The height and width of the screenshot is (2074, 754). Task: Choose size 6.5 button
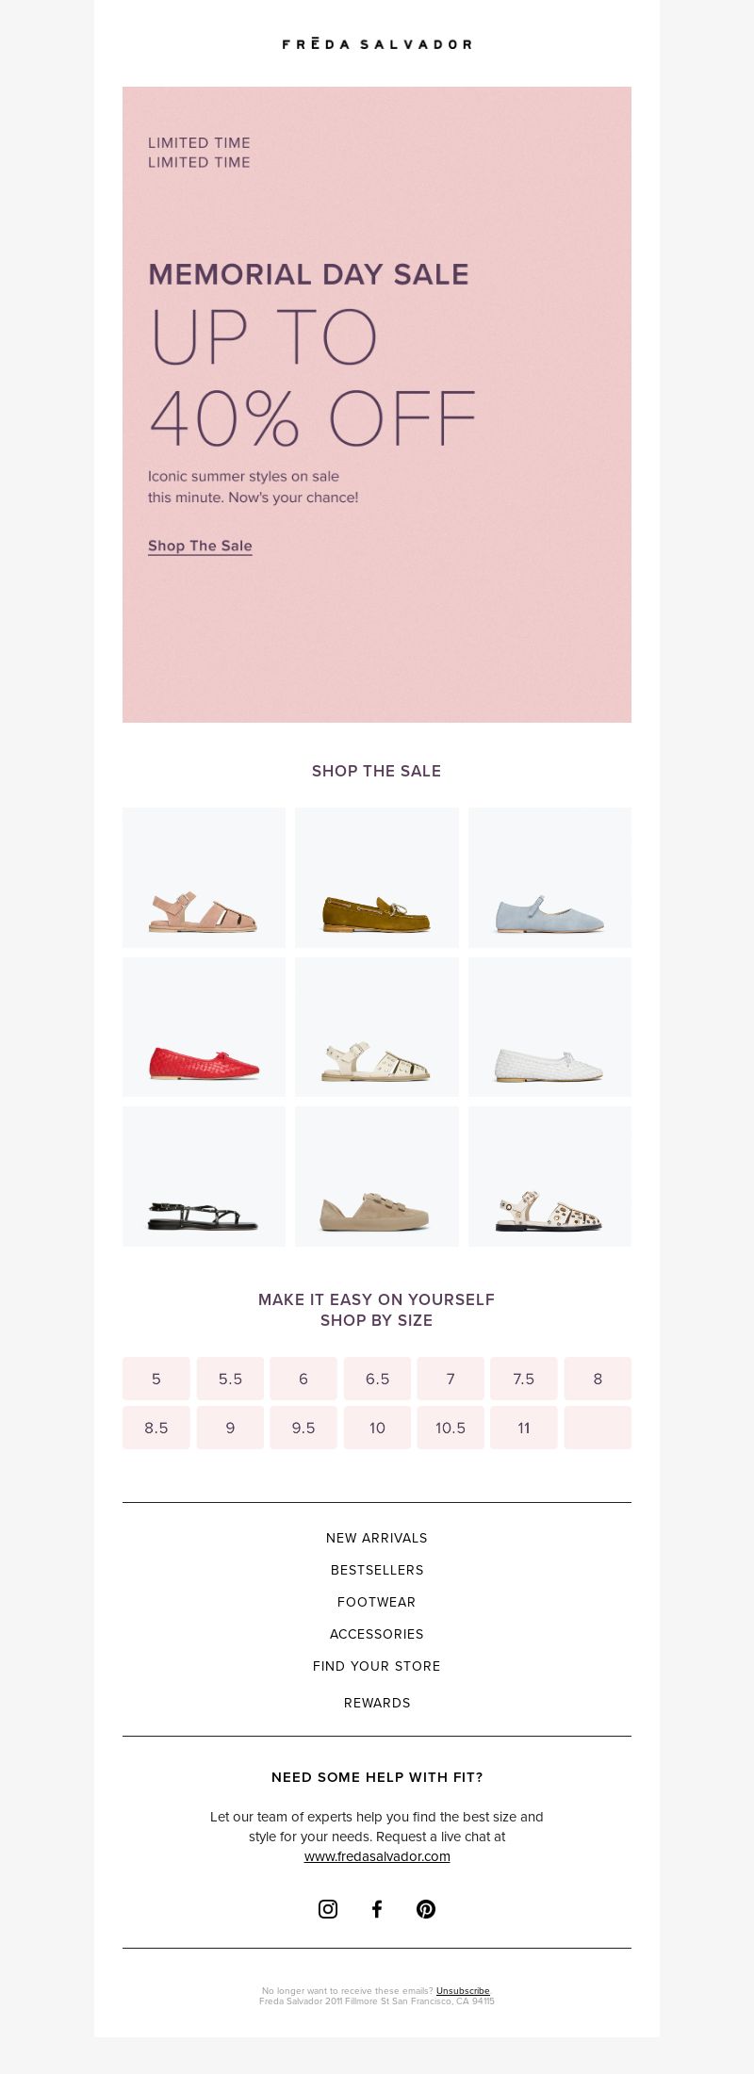pos(377,1379)
